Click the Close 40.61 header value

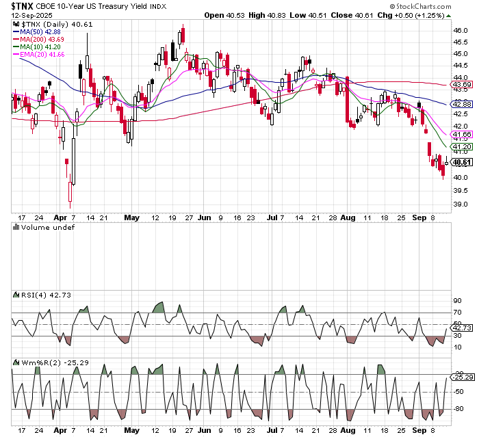(x=352, y=15)
